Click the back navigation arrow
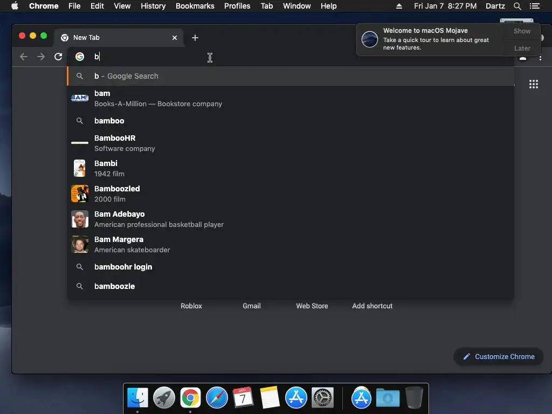Viewport: 552px width, 414px height. pos(24,57)
